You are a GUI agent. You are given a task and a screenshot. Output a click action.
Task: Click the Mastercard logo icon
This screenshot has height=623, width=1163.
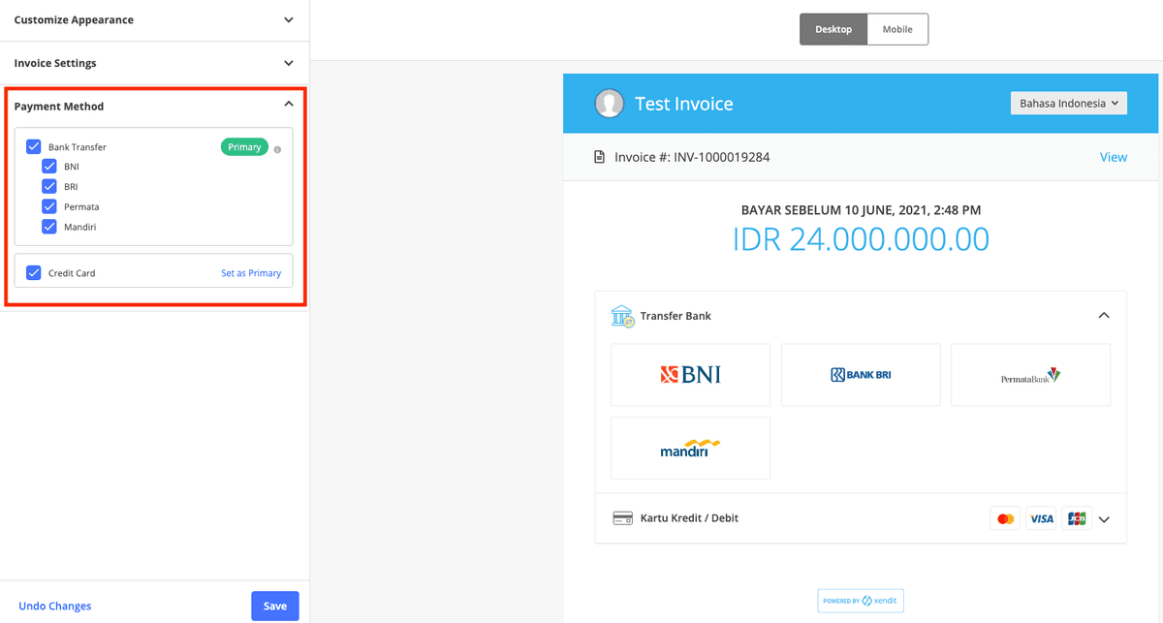[1005, 518]
